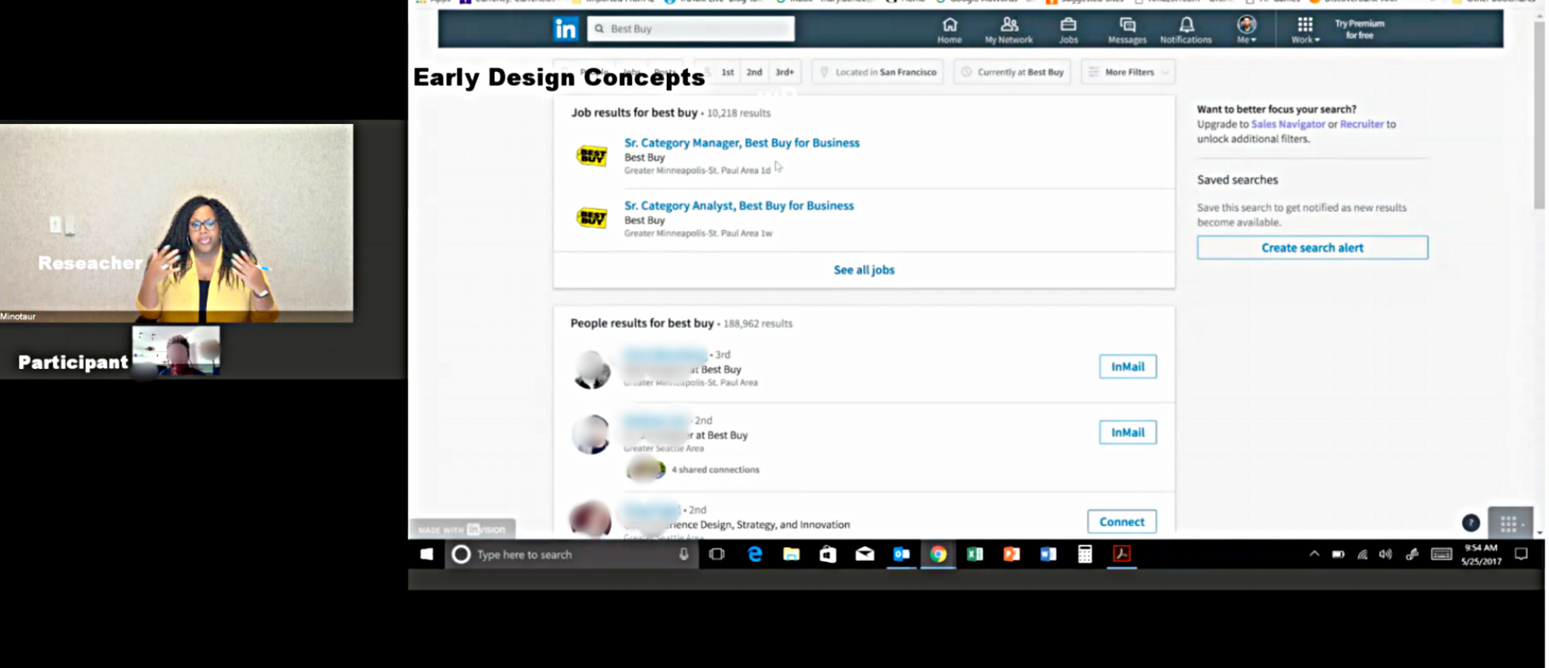Open Microsoft Store from taskbar

tap(828, 554)
